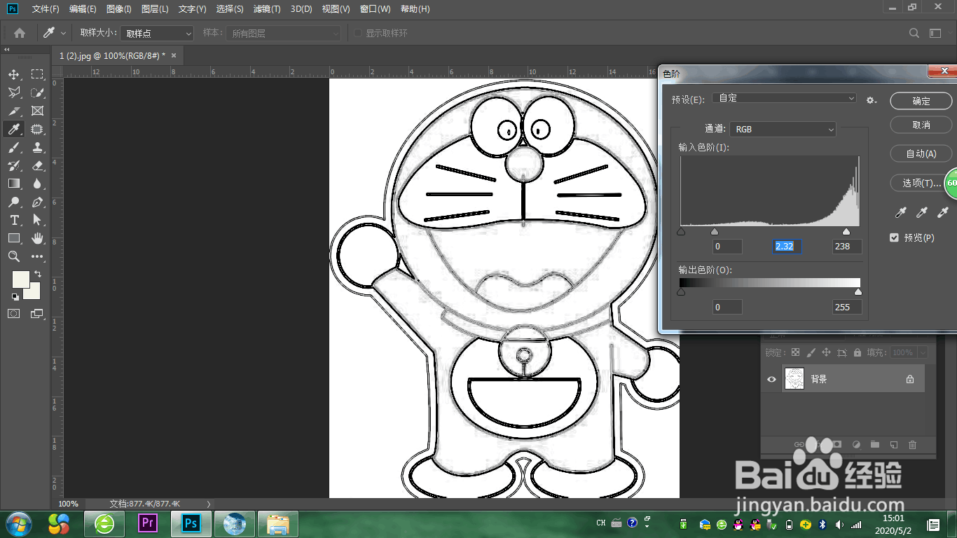Viewport: 957px width, 538px height.
Task: Close the 1 (2).jpg document tab
Action: (x=174, y=55)
